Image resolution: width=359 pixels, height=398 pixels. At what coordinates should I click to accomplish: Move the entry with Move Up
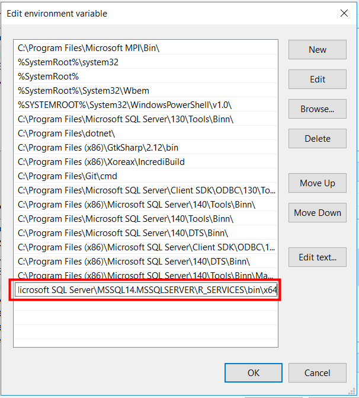pyautogui.click(x=317, y=183)
